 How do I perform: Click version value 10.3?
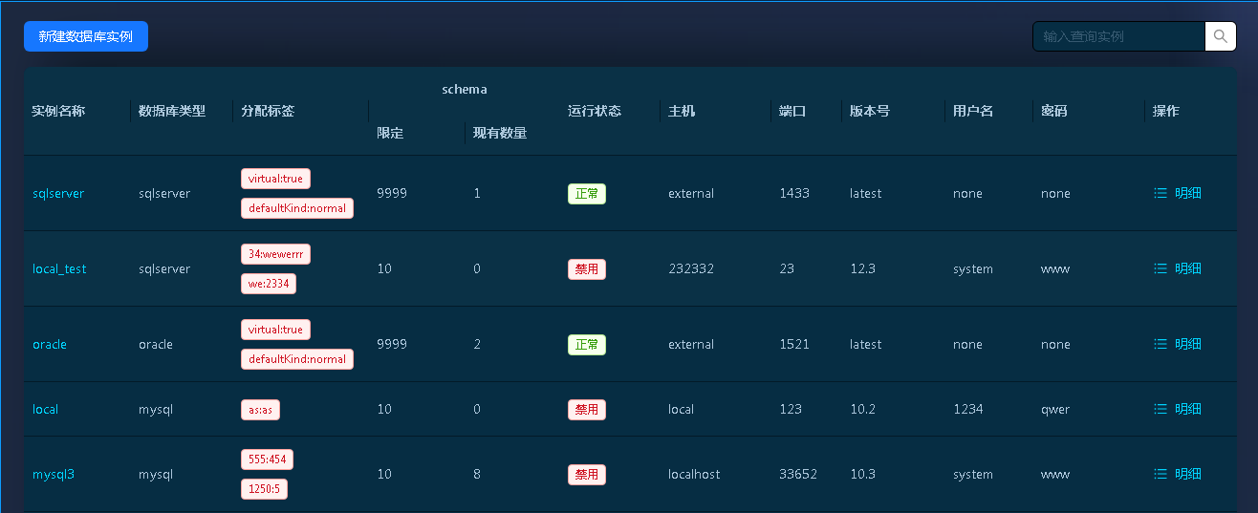pyautogui.click(x=862, y=474)
